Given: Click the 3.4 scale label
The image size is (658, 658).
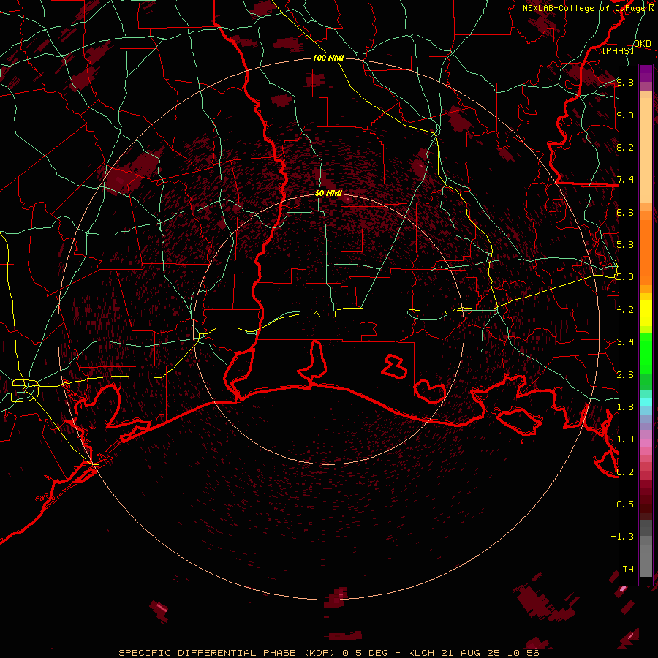Looking at the screenshot, I should (x=625, y=342).
